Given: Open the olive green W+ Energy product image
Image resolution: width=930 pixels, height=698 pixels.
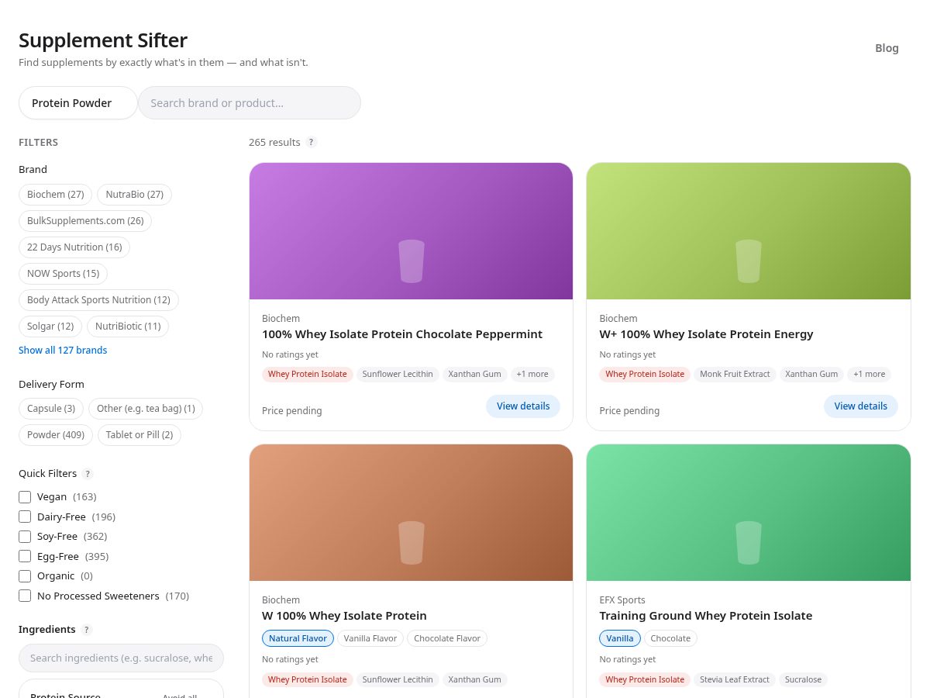Looking at the screenshot, I should (749, 231).
